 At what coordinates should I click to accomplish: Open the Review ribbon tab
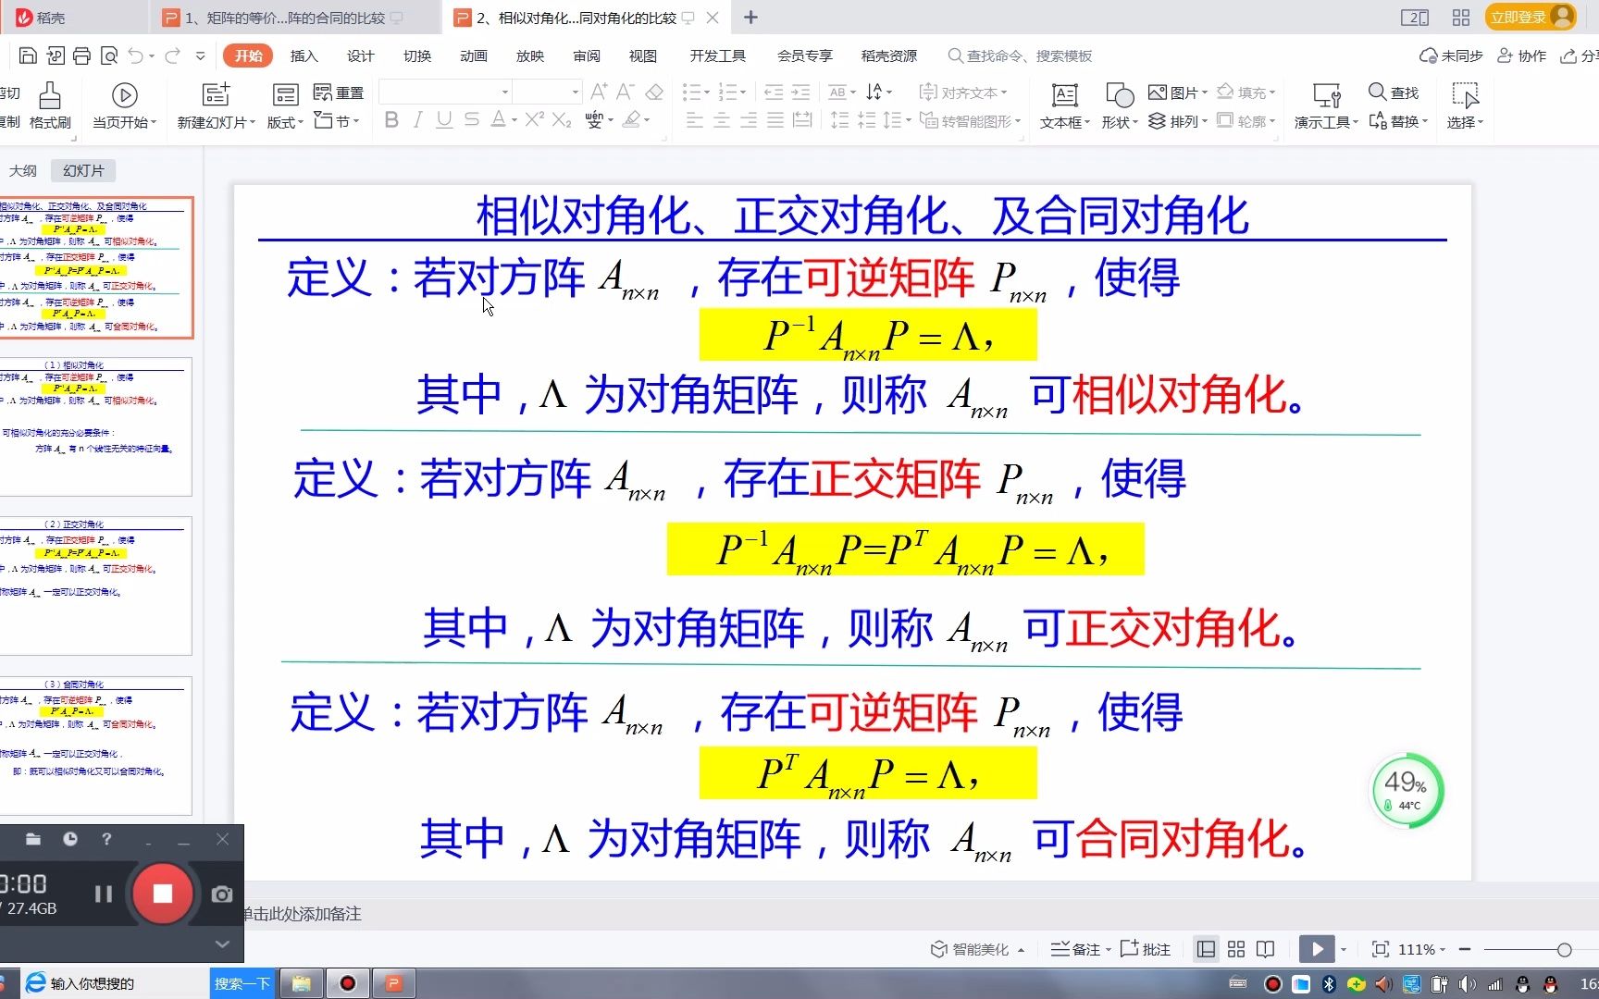point(587,55)
